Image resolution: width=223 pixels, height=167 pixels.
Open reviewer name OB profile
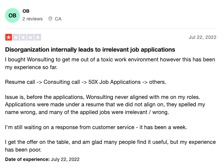[26, 11]
